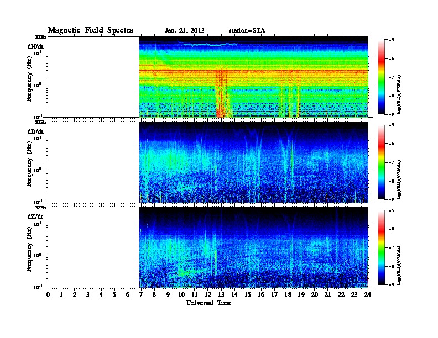Select the date text "Jan. 21, 2013"

pyautogui.click(x=185, y=31)
